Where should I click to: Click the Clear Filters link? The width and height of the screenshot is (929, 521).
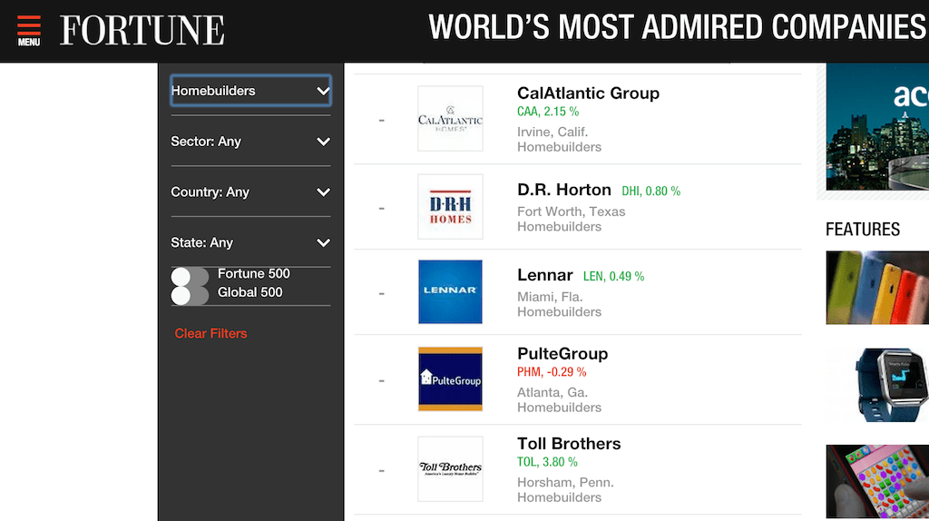pos(210,334)
